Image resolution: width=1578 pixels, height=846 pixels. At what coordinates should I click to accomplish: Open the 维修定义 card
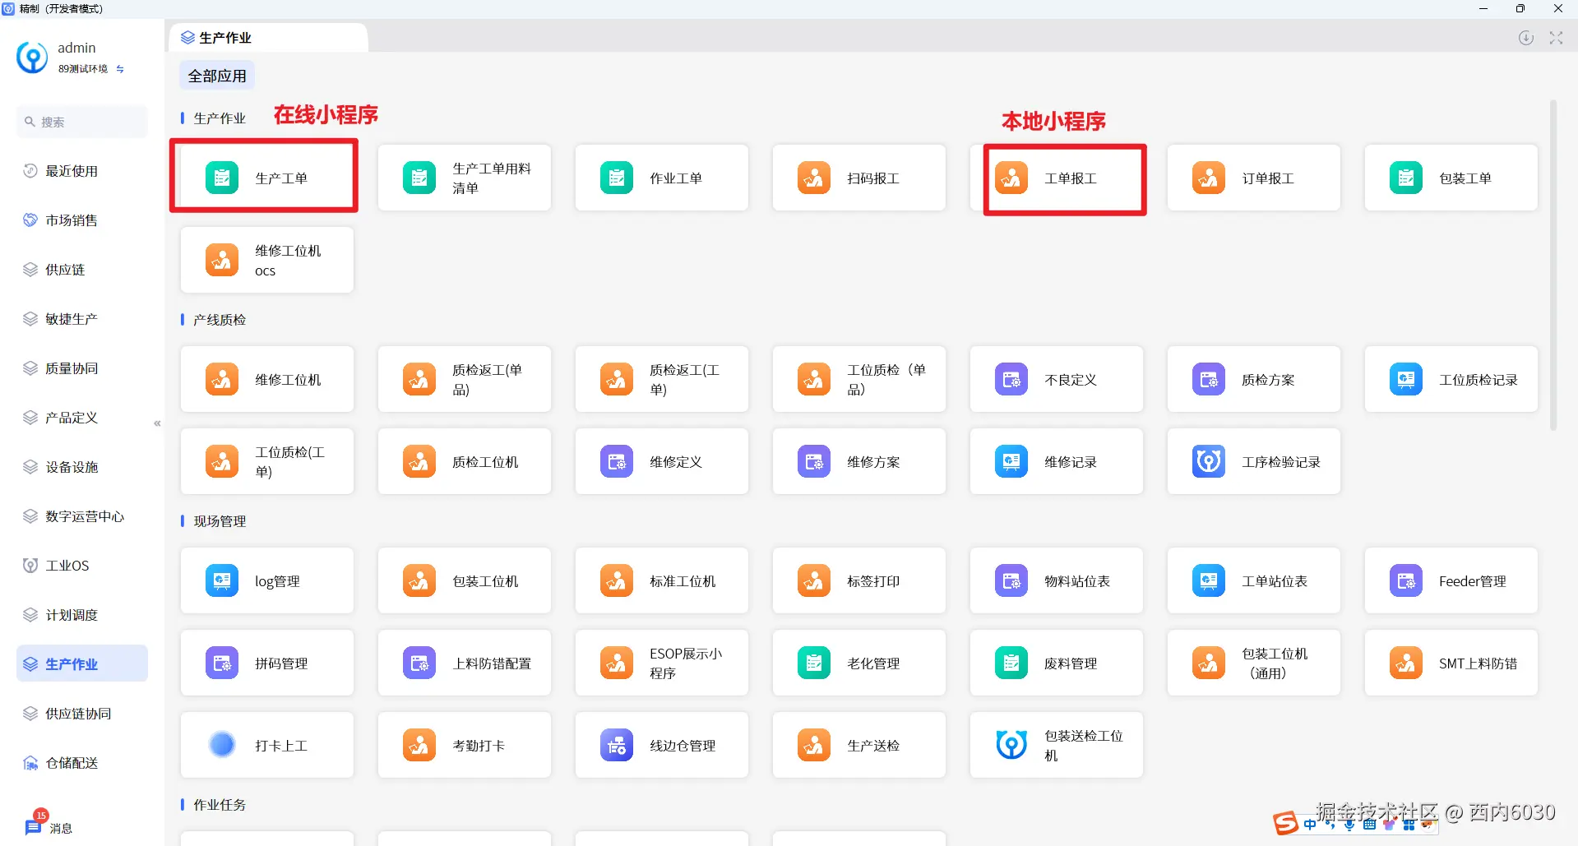662,461
